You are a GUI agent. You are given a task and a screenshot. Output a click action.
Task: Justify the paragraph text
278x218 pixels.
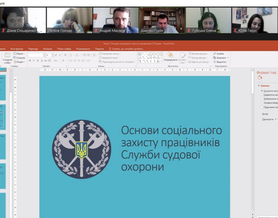coord(83,60)
